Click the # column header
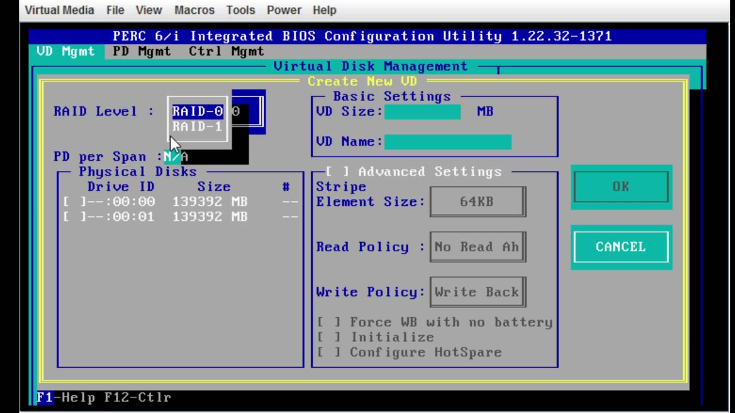735x413 pixels. point(286,187)
